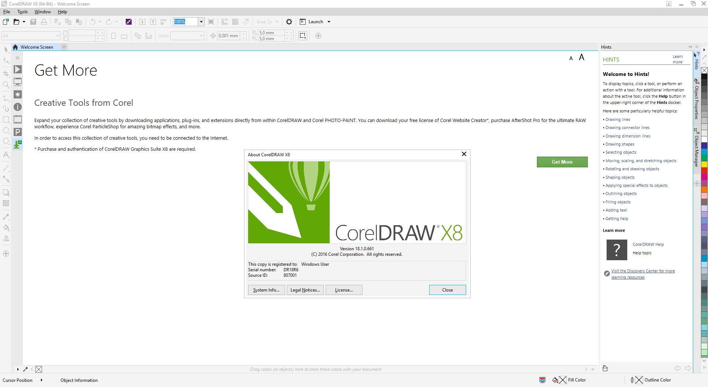Viewport: 708px width, 387px height.
Task: Pick the cyan swatch in color palette
Action: tap(704, 151)
